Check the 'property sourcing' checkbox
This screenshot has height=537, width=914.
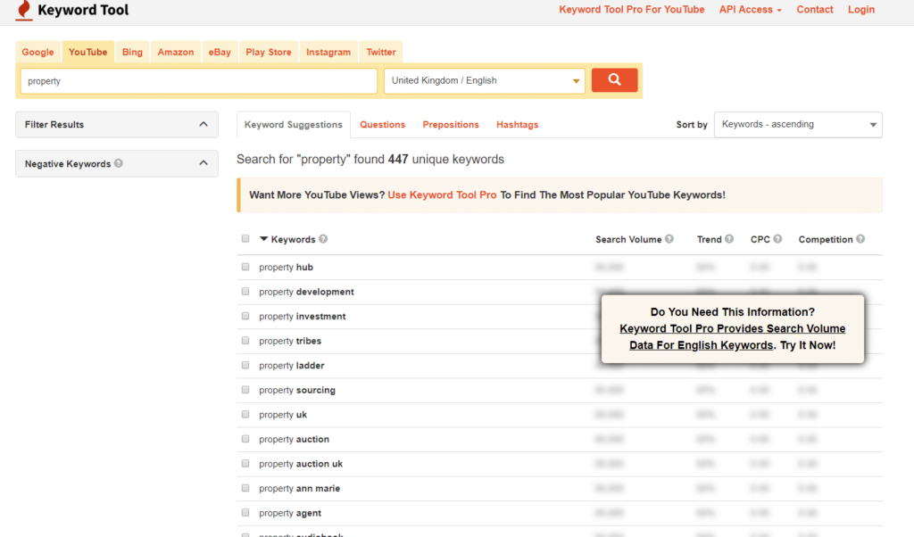245,390
